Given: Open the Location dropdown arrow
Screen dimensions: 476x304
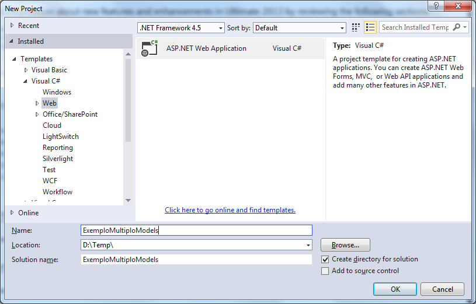Looking at the screenshot, I should point(308,245).
